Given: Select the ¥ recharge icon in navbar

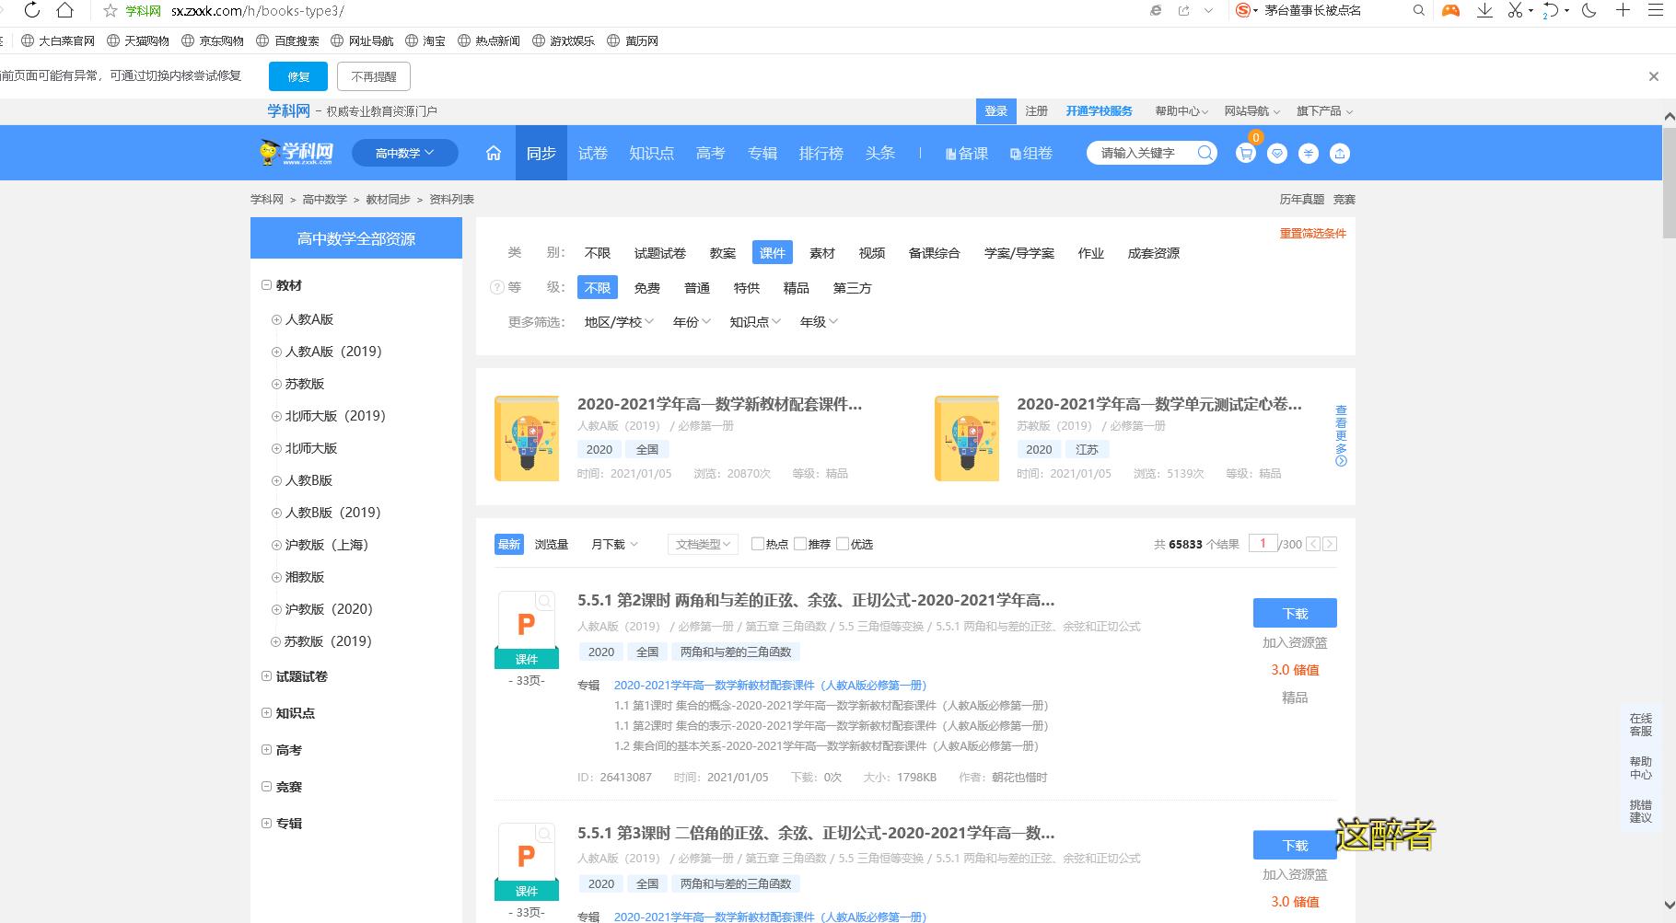Looking at the screenshot, I should pyautogui.click(x=1309, y=154).
